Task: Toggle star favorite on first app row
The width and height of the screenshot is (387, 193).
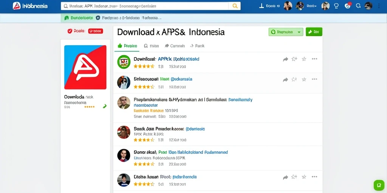Action: tap(304, 59)
